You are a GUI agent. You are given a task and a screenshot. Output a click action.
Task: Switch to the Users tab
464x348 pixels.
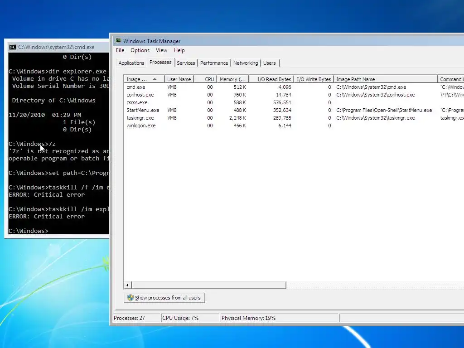(x=269, y=63)
